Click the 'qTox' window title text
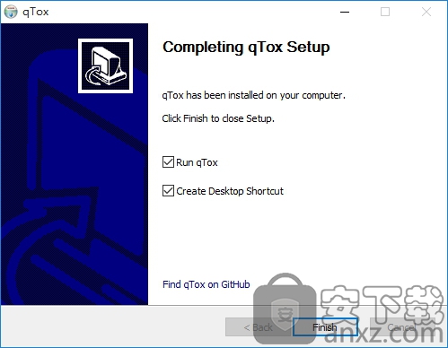448x348 pixels. click(x=36, y=12)
